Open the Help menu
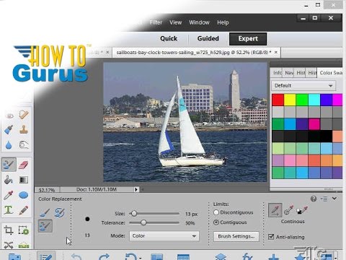 click(x=223, y=22)
